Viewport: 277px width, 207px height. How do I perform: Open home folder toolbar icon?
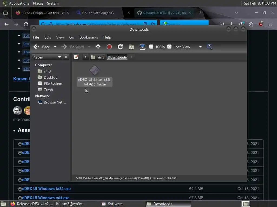tap(131, 47)
